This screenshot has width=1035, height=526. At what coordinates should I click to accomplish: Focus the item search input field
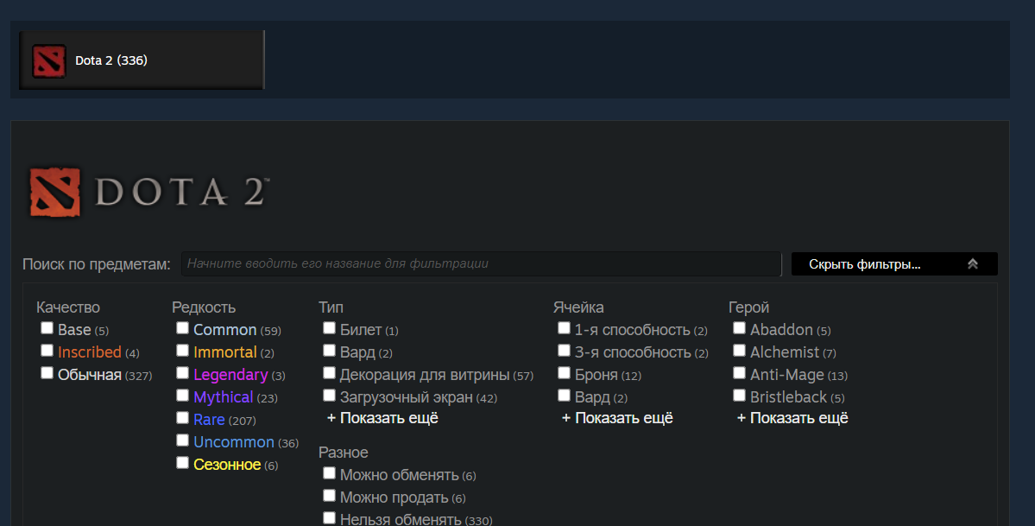tap(481, 263)
